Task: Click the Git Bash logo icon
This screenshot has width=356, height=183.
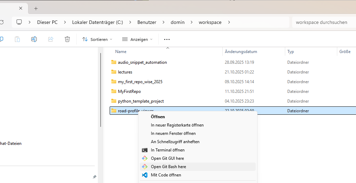Action: pos(145,167)
